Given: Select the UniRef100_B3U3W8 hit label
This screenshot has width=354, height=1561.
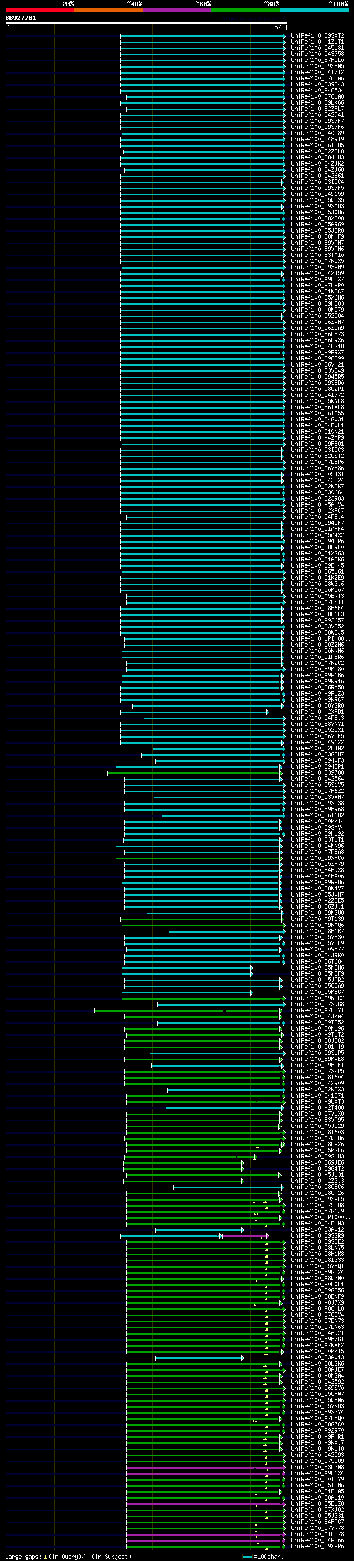Looking at the screenshot, I should coord(317,1467).
